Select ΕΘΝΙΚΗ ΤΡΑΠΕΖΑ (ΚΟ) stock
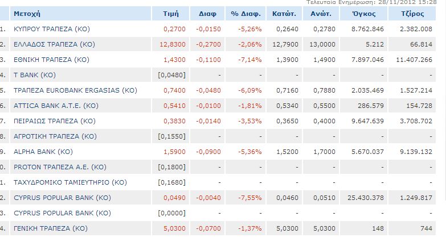The image size is (446, 246). coord(51,60)
